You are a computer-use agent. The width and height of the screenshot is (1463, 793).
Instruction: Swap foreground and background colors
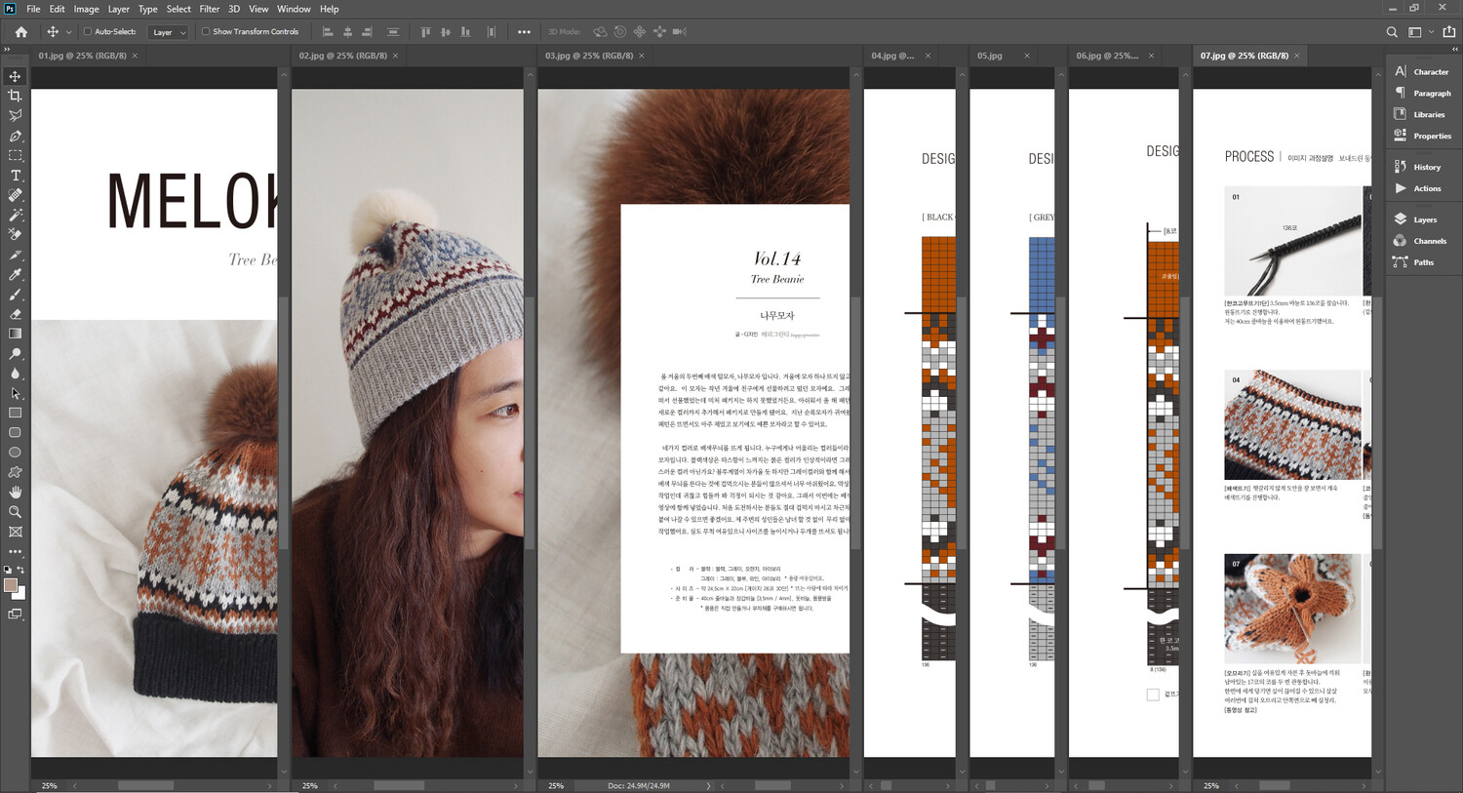tap(20, 570)
